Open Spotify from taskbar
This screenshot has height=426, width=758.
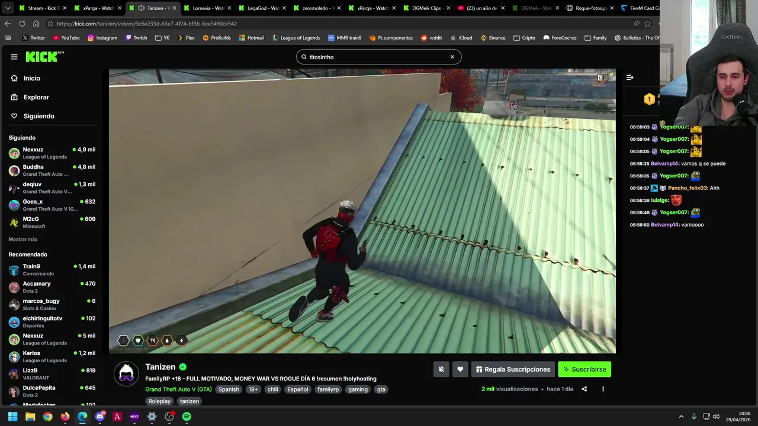[187, 417]
